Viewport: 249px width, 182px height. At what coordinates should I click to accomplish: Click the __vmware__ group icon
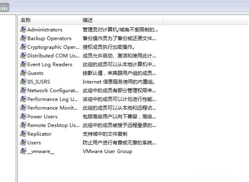[23, 151]
